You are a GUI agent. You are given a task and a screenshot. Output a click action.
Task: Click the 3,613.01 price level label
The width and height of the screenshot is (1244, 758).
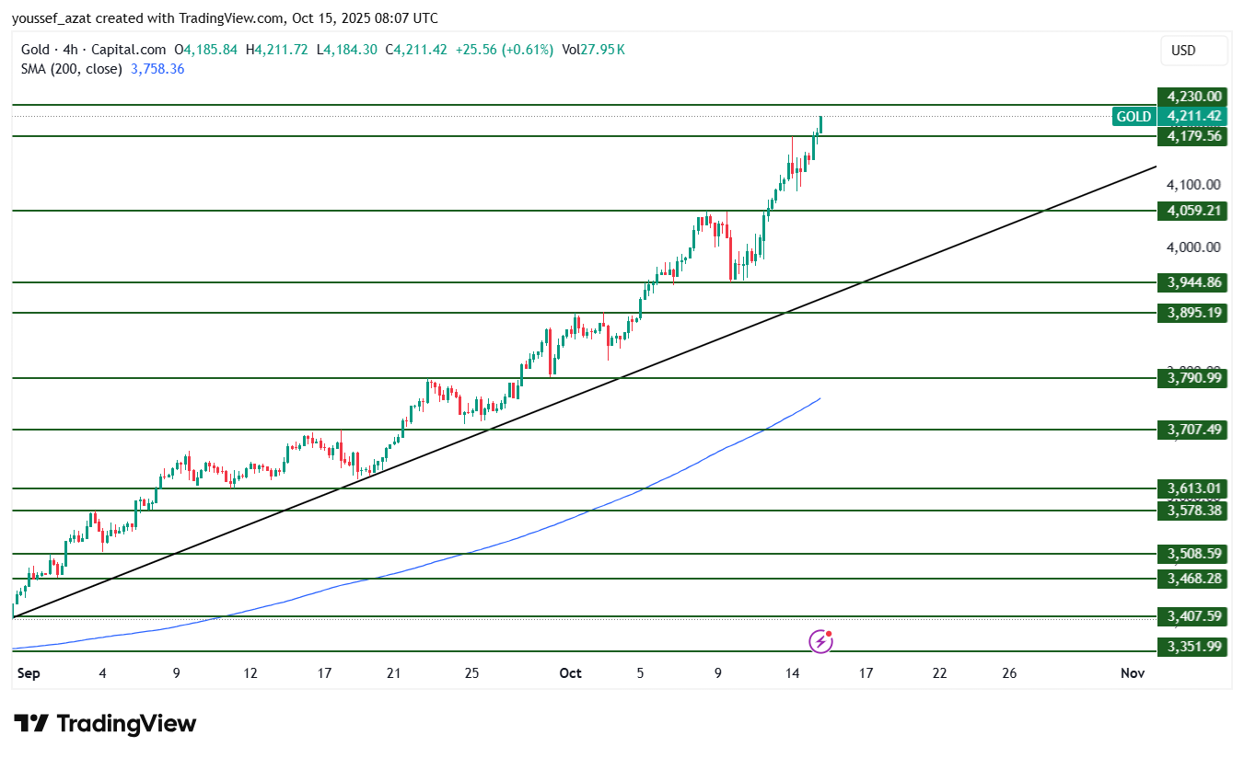1193,488
